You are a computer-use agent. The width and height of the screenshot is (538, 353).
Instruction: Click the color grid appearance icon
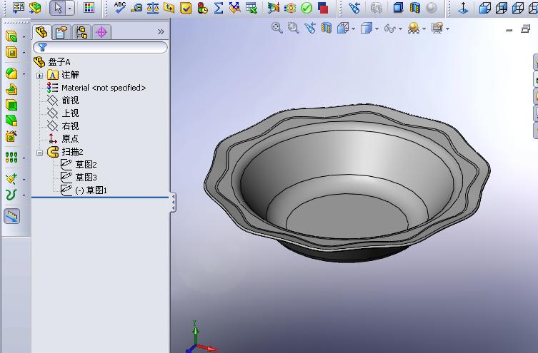(x=89, y=8)
